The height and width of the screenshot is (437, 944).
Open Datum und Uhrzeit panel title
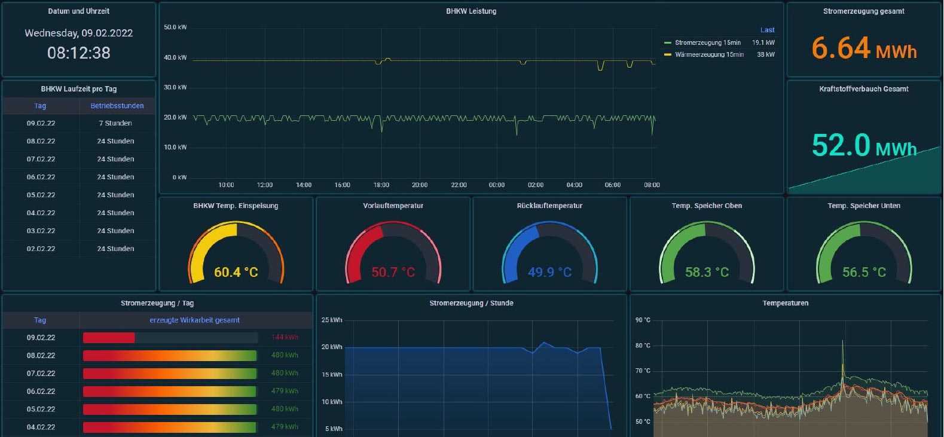[79, 11]
